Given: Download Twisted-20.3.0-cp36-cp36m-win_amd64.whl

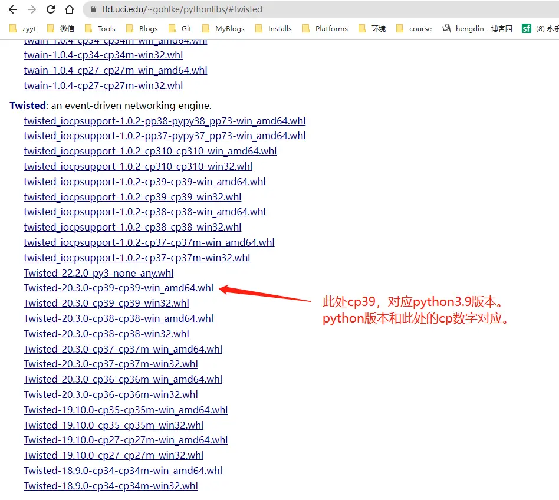Looking at the screenshot, I should pos(123,379).
